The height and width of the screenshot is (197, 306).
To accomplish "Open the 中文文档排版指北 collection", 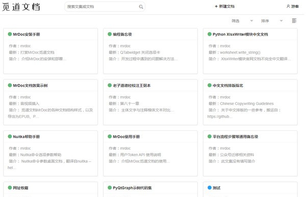I will pyautogui.click(x=228, y=86).
